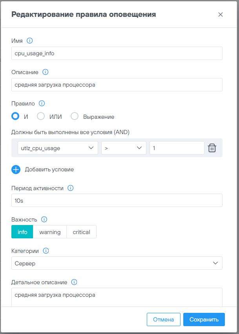Expand the comparison operator dropdown

pyautogui.click(x=124, y=148)
